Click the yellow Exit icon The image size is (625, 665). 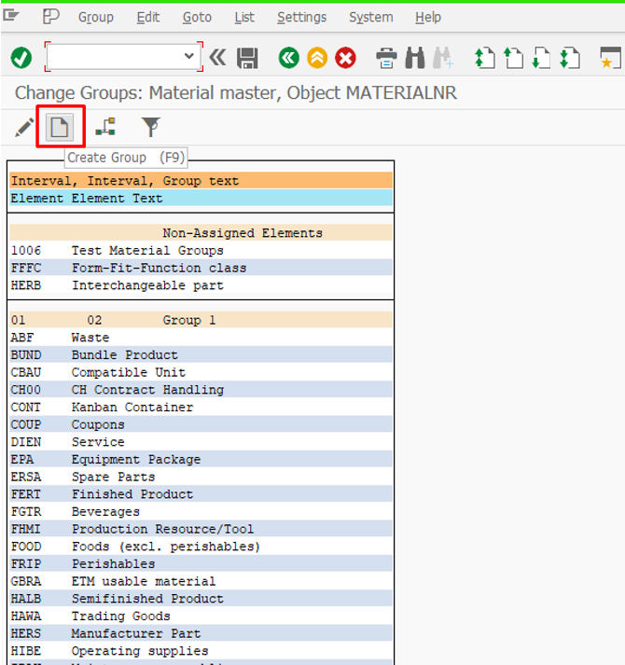[x=317, y=58]
